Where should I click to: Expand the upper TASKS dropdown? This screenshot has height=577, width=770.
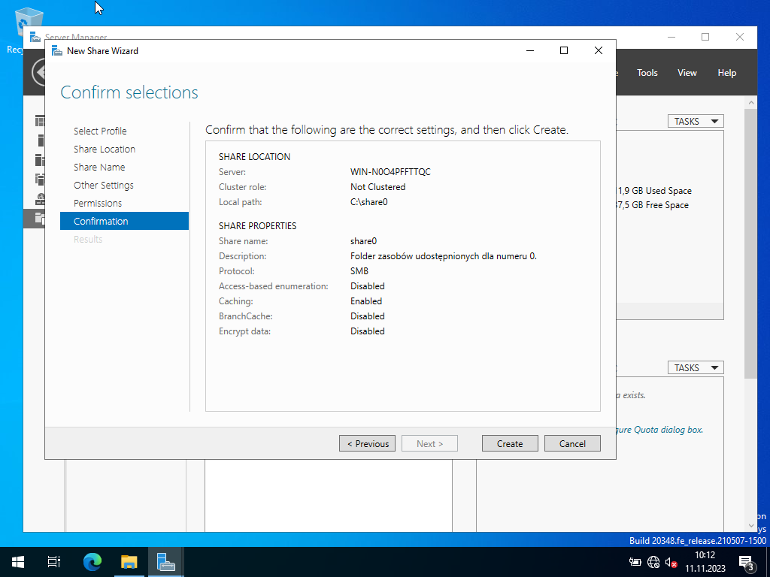pyautogui.click(x=695, y=121)
